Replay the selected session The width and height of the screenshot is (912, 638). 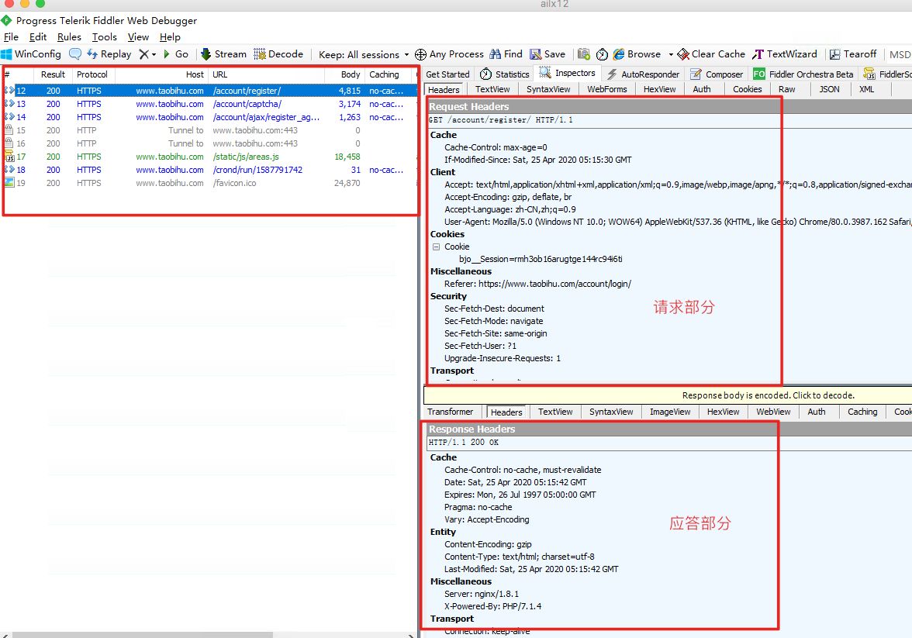pos(109,54)
